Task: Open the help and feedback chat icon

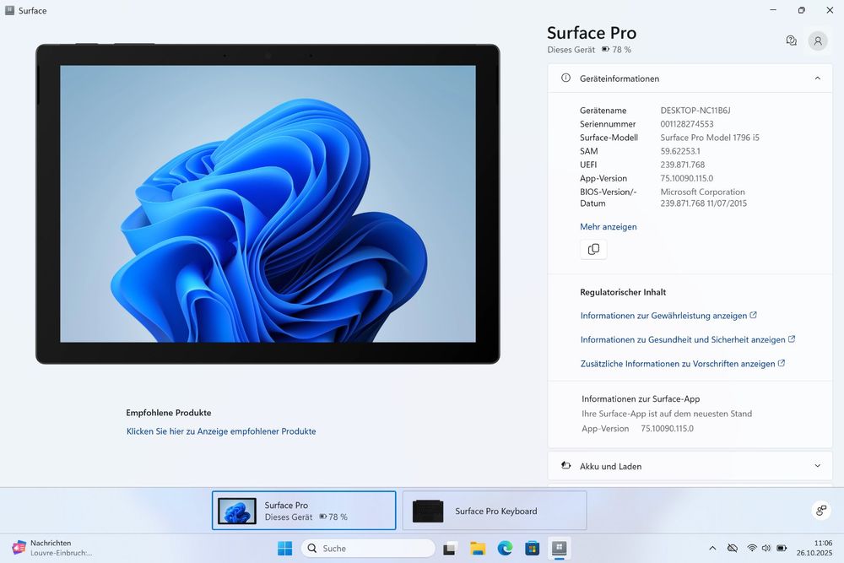Action: [791, 40]
